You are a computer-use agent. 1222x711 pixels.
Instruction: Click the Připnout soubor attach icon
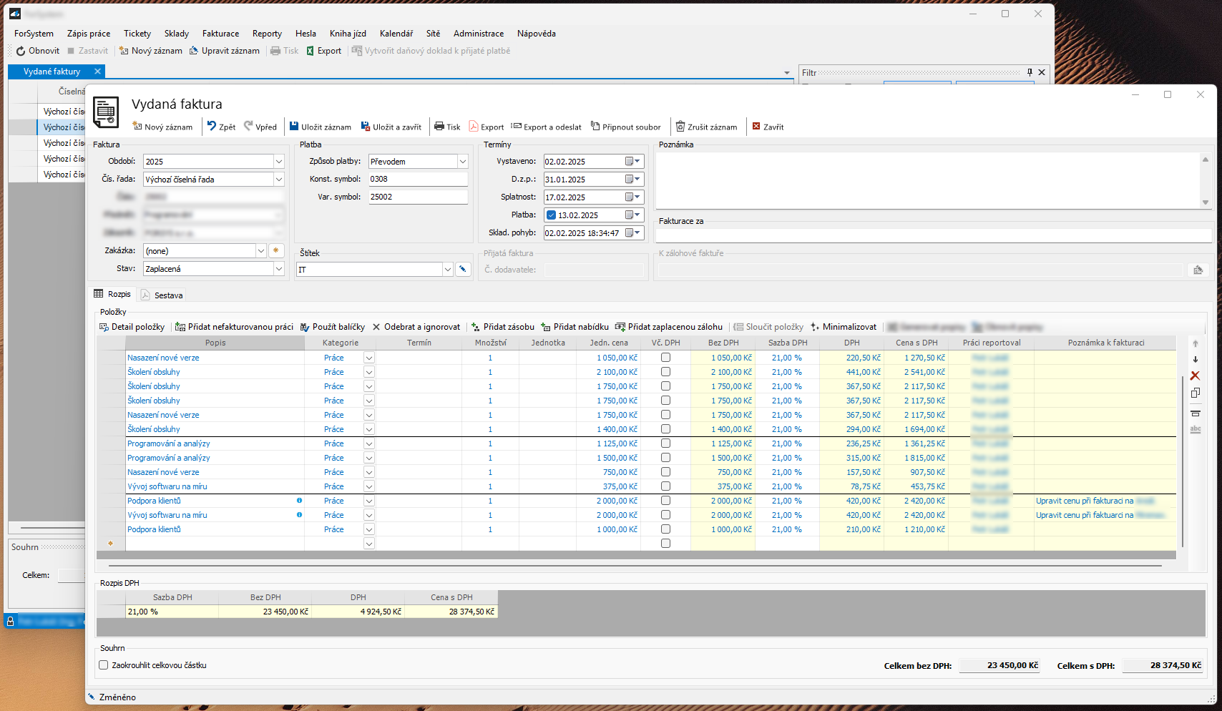pyautogui.click(x=595, y=127)
